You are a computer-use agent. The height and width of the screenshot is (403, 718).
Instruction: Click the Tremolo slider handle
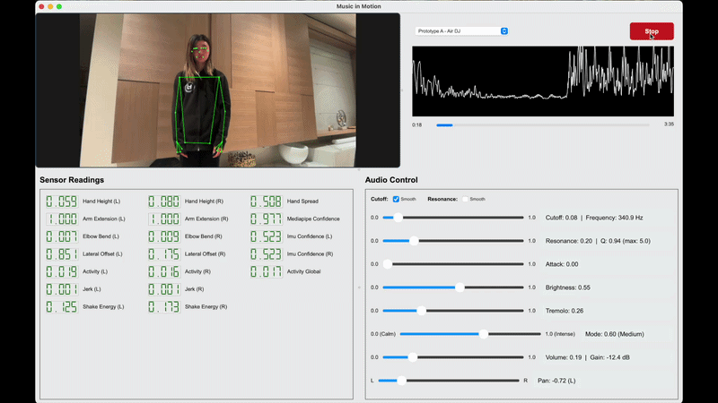421,311
